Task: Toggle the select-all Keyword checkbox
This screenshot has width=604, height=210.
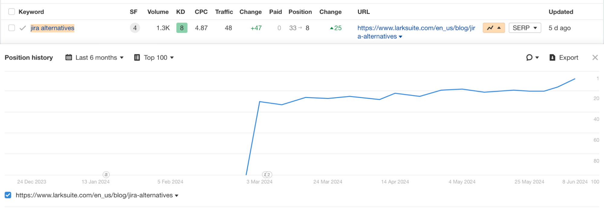Action: click(11, 12)
